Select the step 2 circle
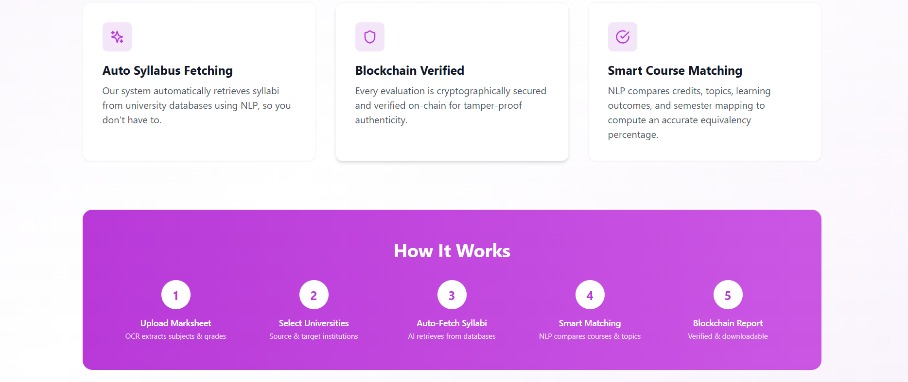 314,295
